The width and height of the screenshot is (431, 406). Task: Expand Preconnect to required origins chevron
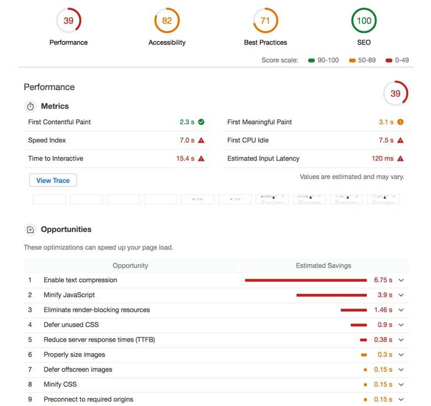401,399
